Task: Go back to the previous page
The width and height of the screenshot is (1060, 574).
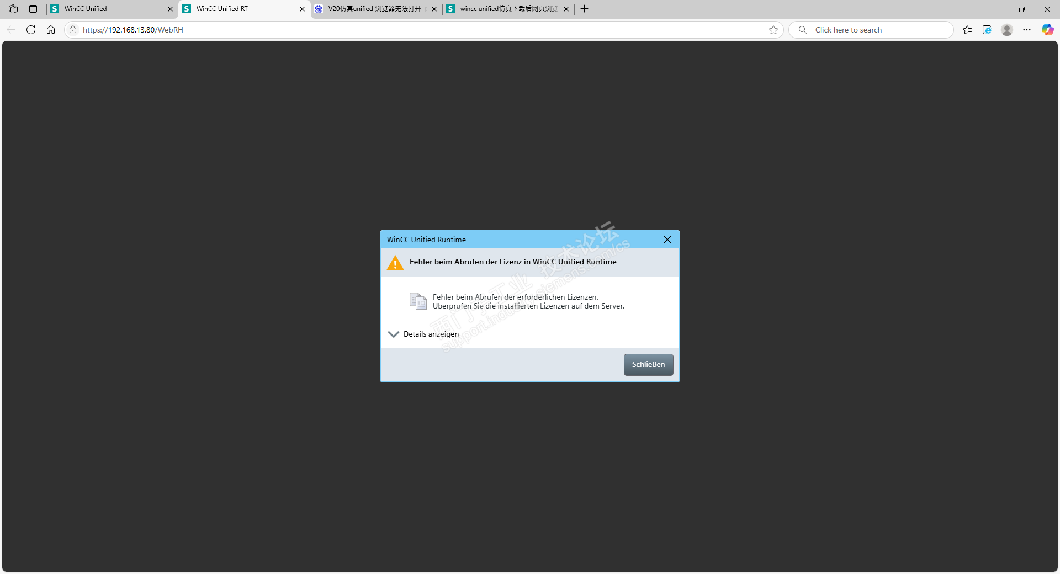Action: tap(11, 30)
